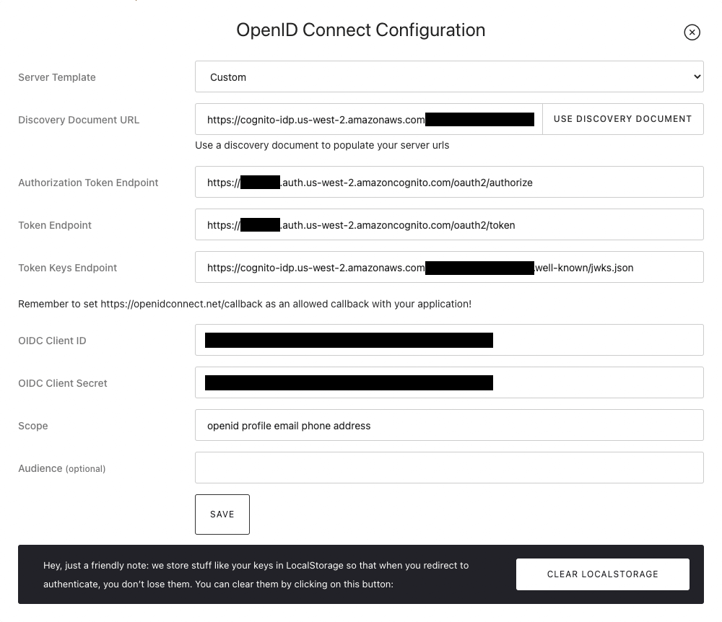Click the Audience label

tap(40, 468)
